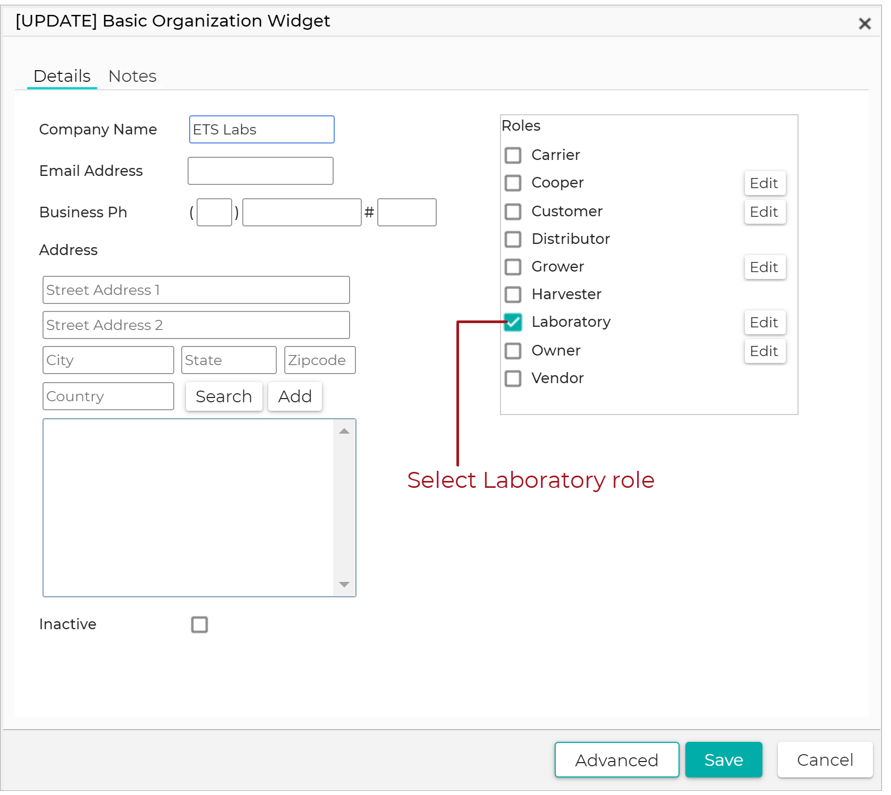Edit the Grower role

[765, 267]
